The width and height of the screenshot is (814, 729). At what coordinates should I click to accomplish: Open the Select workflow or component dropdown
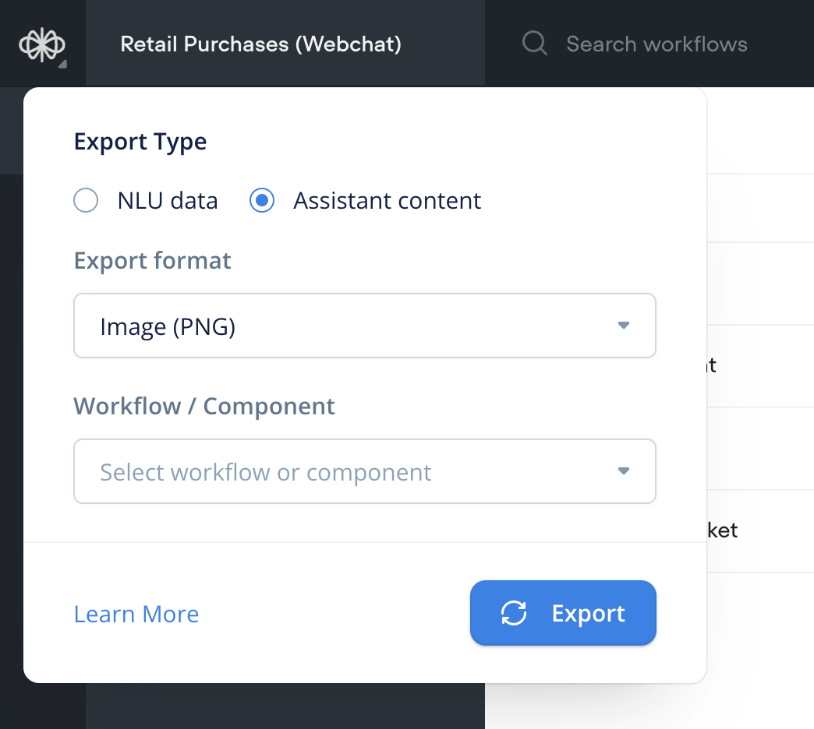[x=364, y=471]
